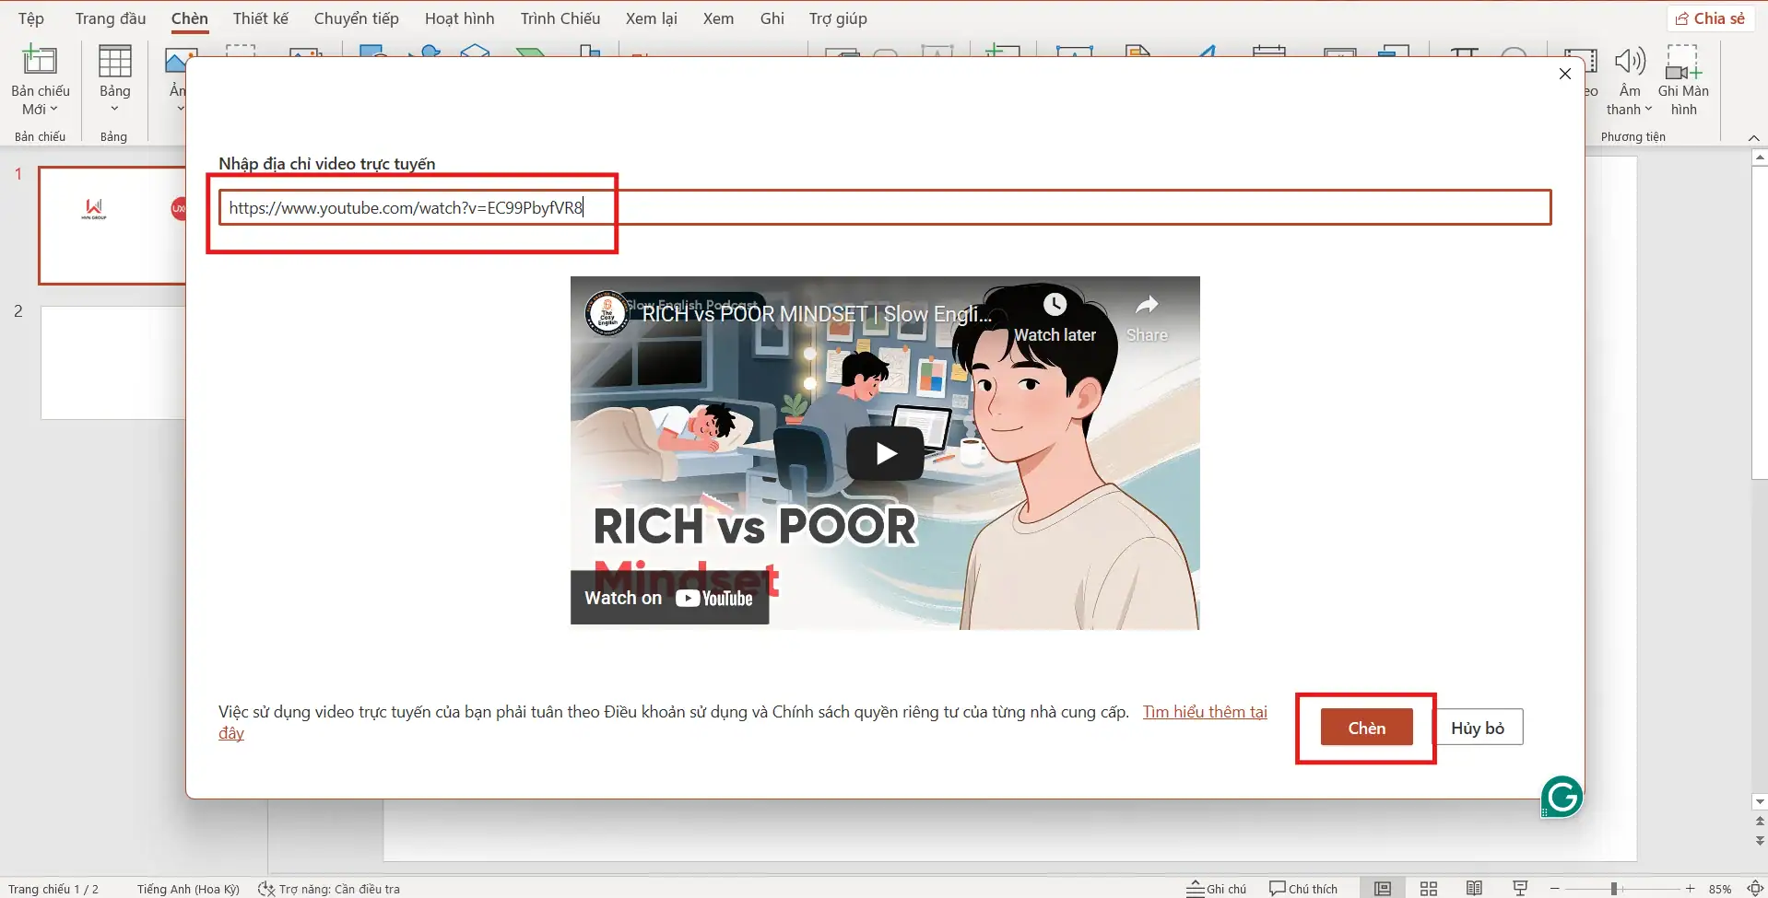Click the fit-slide-to-window icon

point(1756,888)
